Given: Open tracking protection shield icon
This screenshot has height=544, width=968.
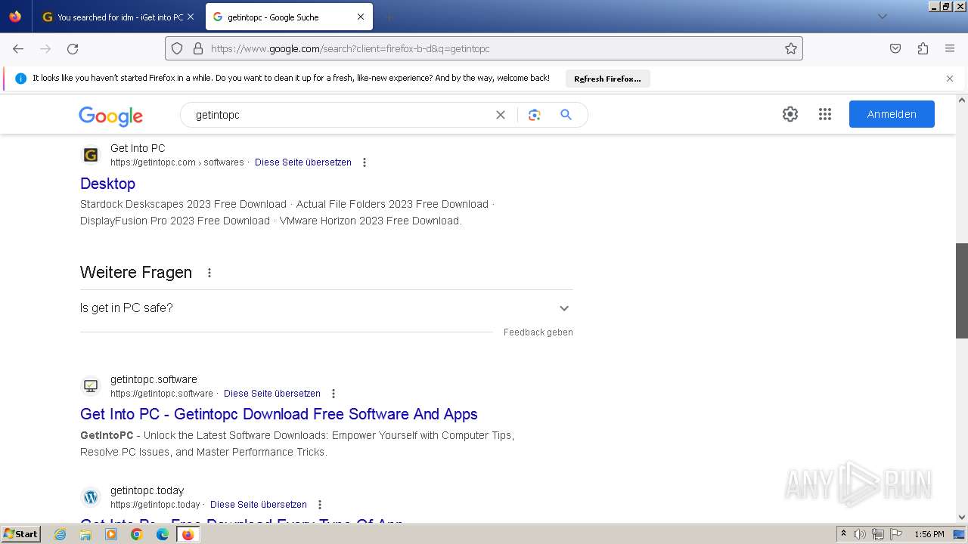Looking at the screenshot, I should click(177, 48).
